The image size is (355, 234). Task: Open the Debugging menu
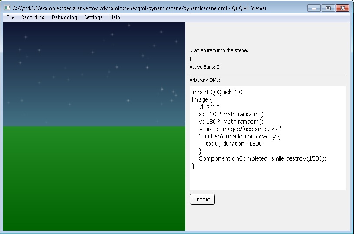click(64, 17)
